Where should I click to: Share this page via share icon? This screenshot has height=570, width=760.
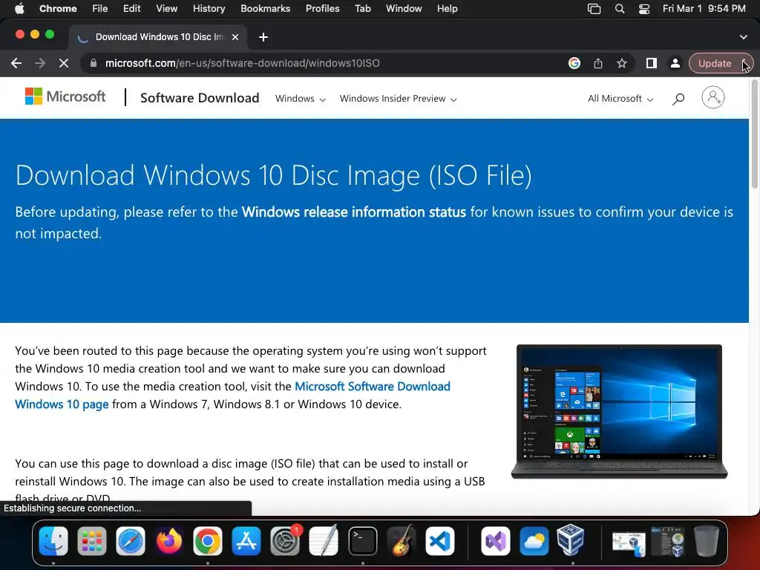[598, 64]
